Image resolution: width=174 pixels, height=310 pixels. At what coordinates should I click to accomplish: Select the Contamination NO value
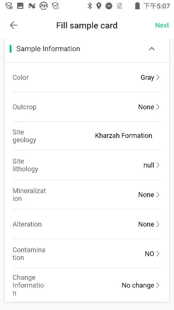tap(149, 254)
